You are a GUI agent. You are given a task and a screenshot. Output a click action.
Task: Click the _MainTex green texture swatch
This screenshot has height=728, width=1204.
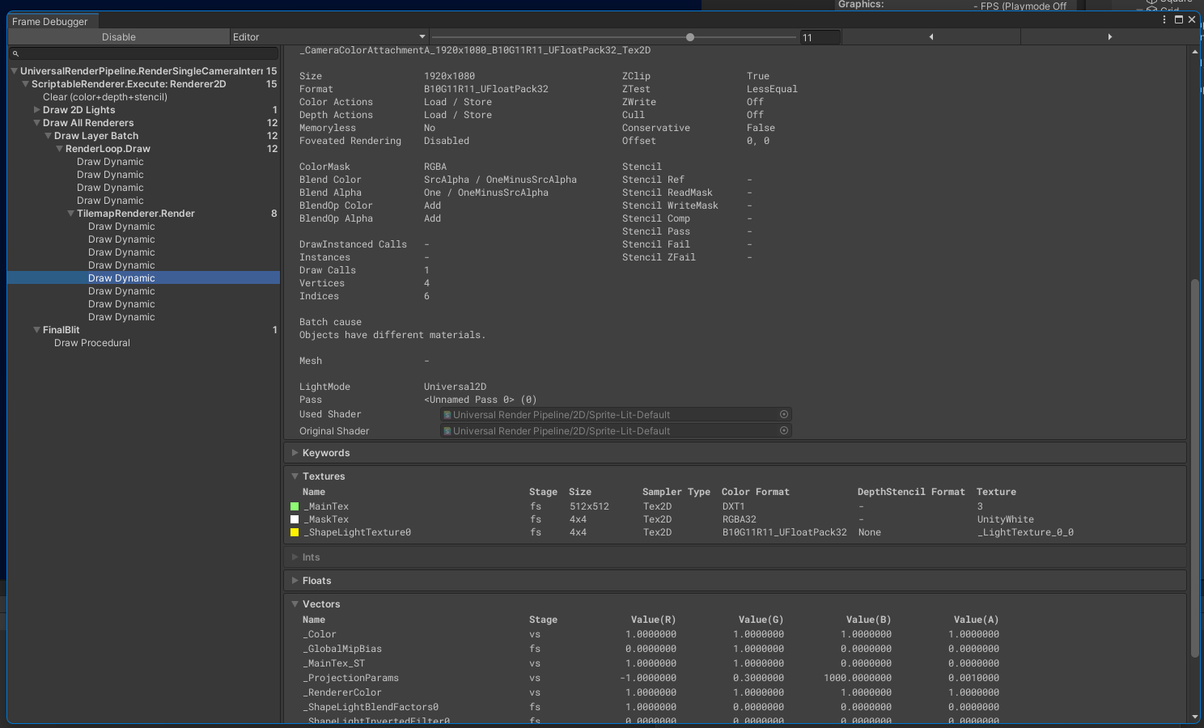tap(295, 506)
